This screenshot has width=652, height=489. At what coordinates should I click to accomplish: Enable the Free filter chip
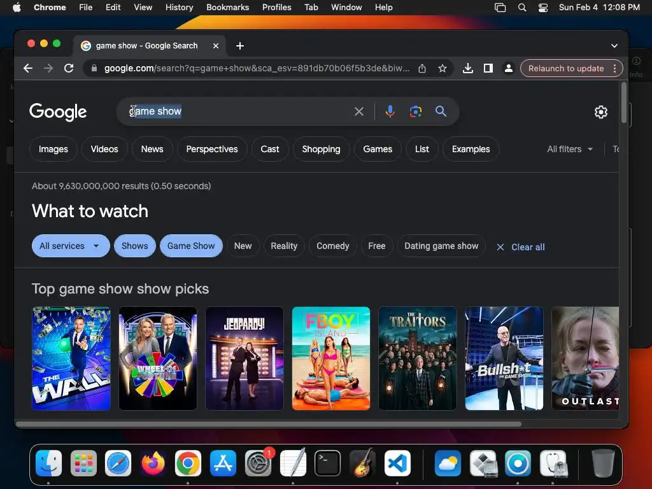click(377, 246)
